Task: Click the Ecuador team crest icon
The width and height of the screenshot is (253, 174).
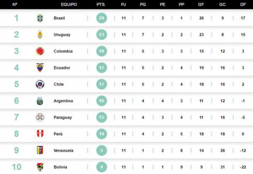Action: (40, 68)
